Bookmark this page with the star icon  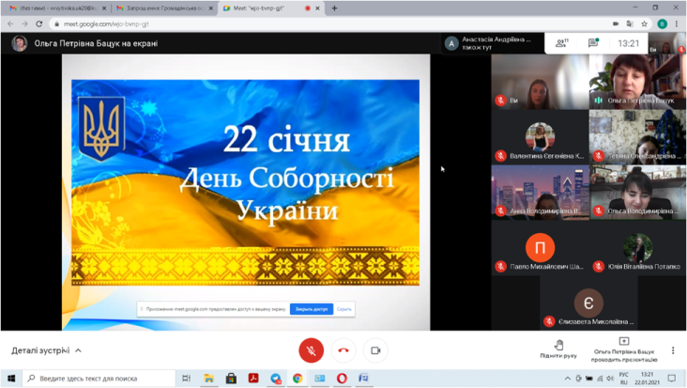click(x=645, y=23)
